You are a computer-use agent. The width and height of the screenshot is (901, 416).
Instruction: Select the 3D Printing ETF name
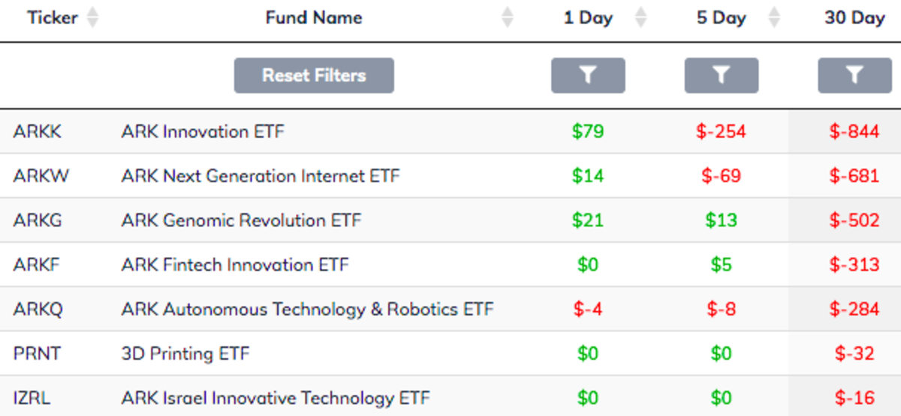(x=185, y=353)
